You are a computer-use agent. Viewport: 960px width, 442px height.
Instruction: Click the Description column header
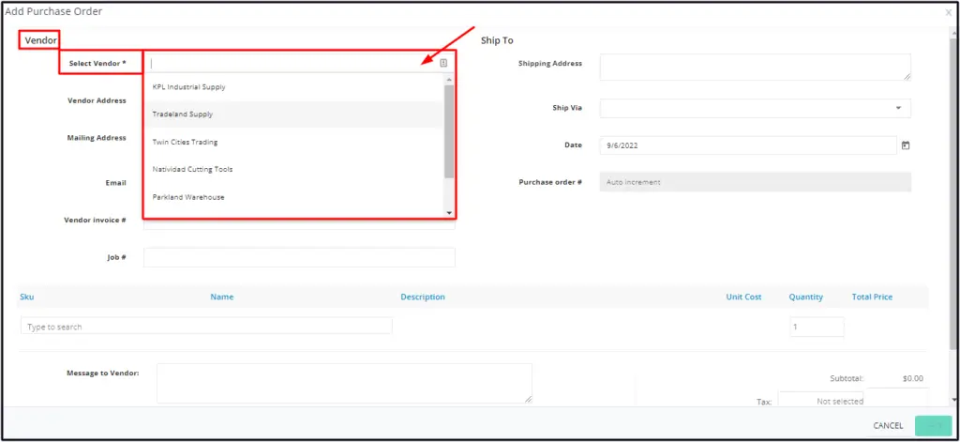tap(423, 297)
